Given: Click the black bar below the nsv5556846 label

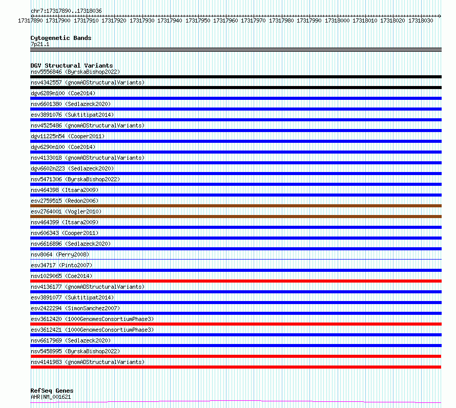Looking at the screenshot, I should point(236,77).
